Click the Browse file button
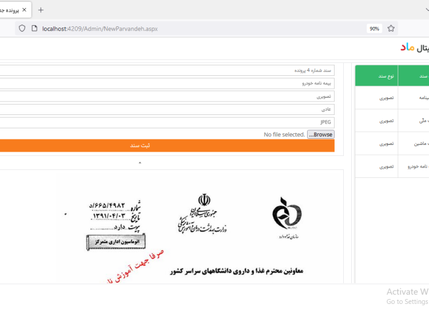 [x=321, y=135]
